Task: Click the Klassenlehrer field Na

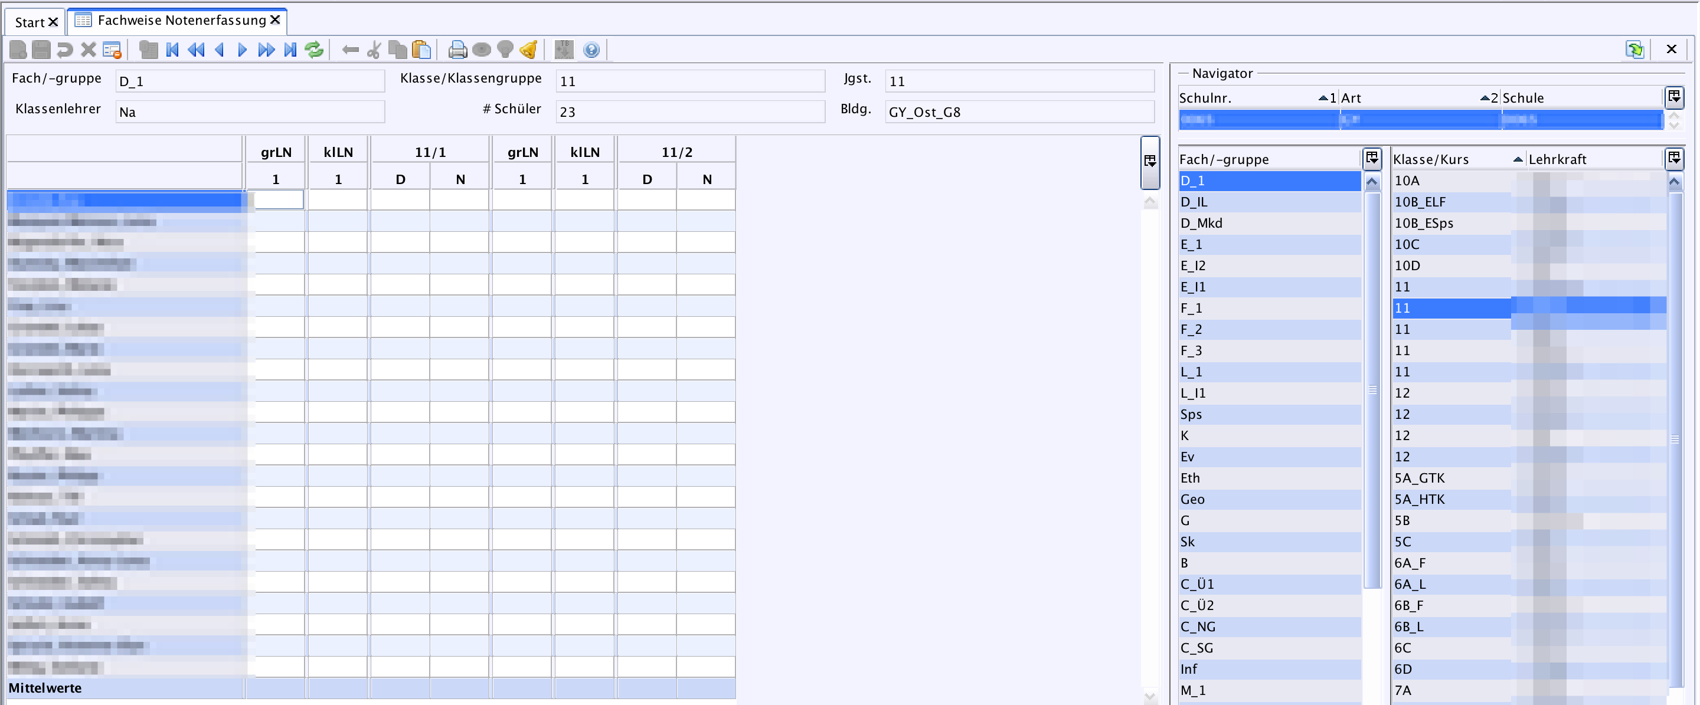Action: (250, 112)
